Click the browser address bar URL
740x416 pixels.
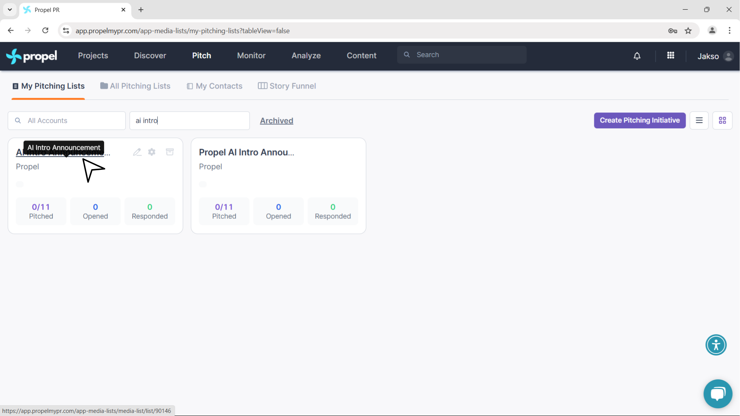tap(182, 31)
